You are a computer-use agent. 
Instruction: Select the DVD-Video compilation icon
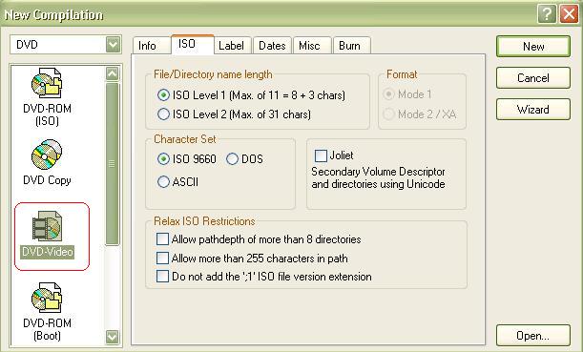point(47,226)
